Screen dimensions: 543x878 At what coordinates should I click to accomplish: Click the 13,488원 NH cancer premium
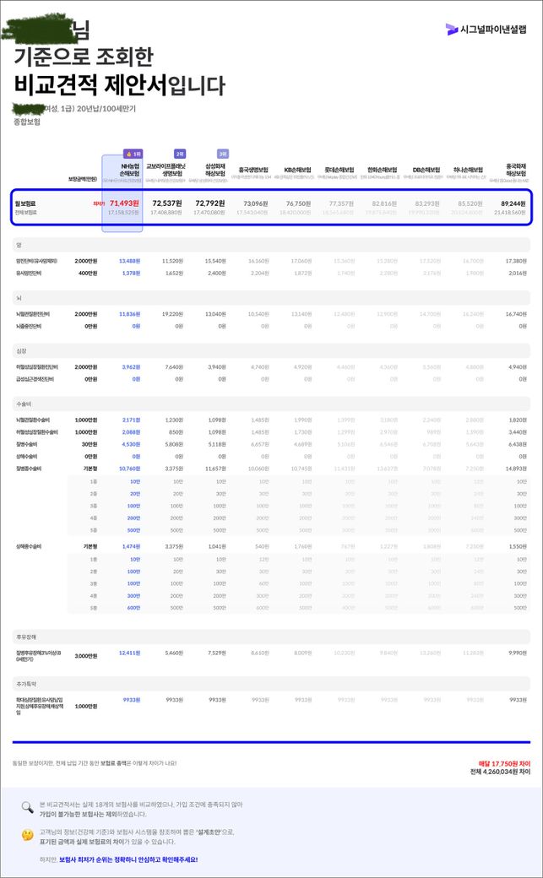129,261
